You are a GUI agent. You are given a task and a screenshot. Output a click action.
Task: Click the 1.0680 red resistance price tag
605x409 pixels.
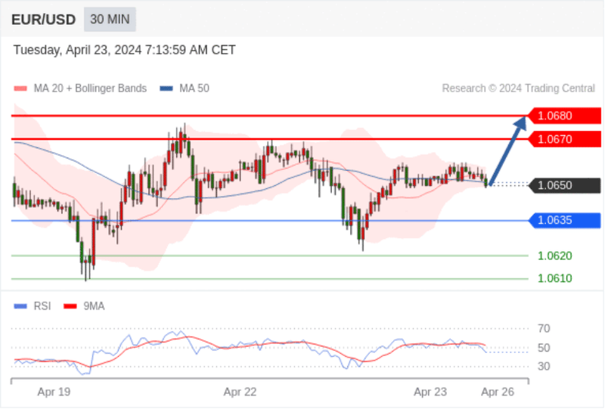pos(564,116)
